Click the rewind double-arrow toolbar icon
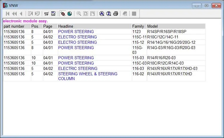This screenshot has width=224, height=138. [x=14, y=14]
